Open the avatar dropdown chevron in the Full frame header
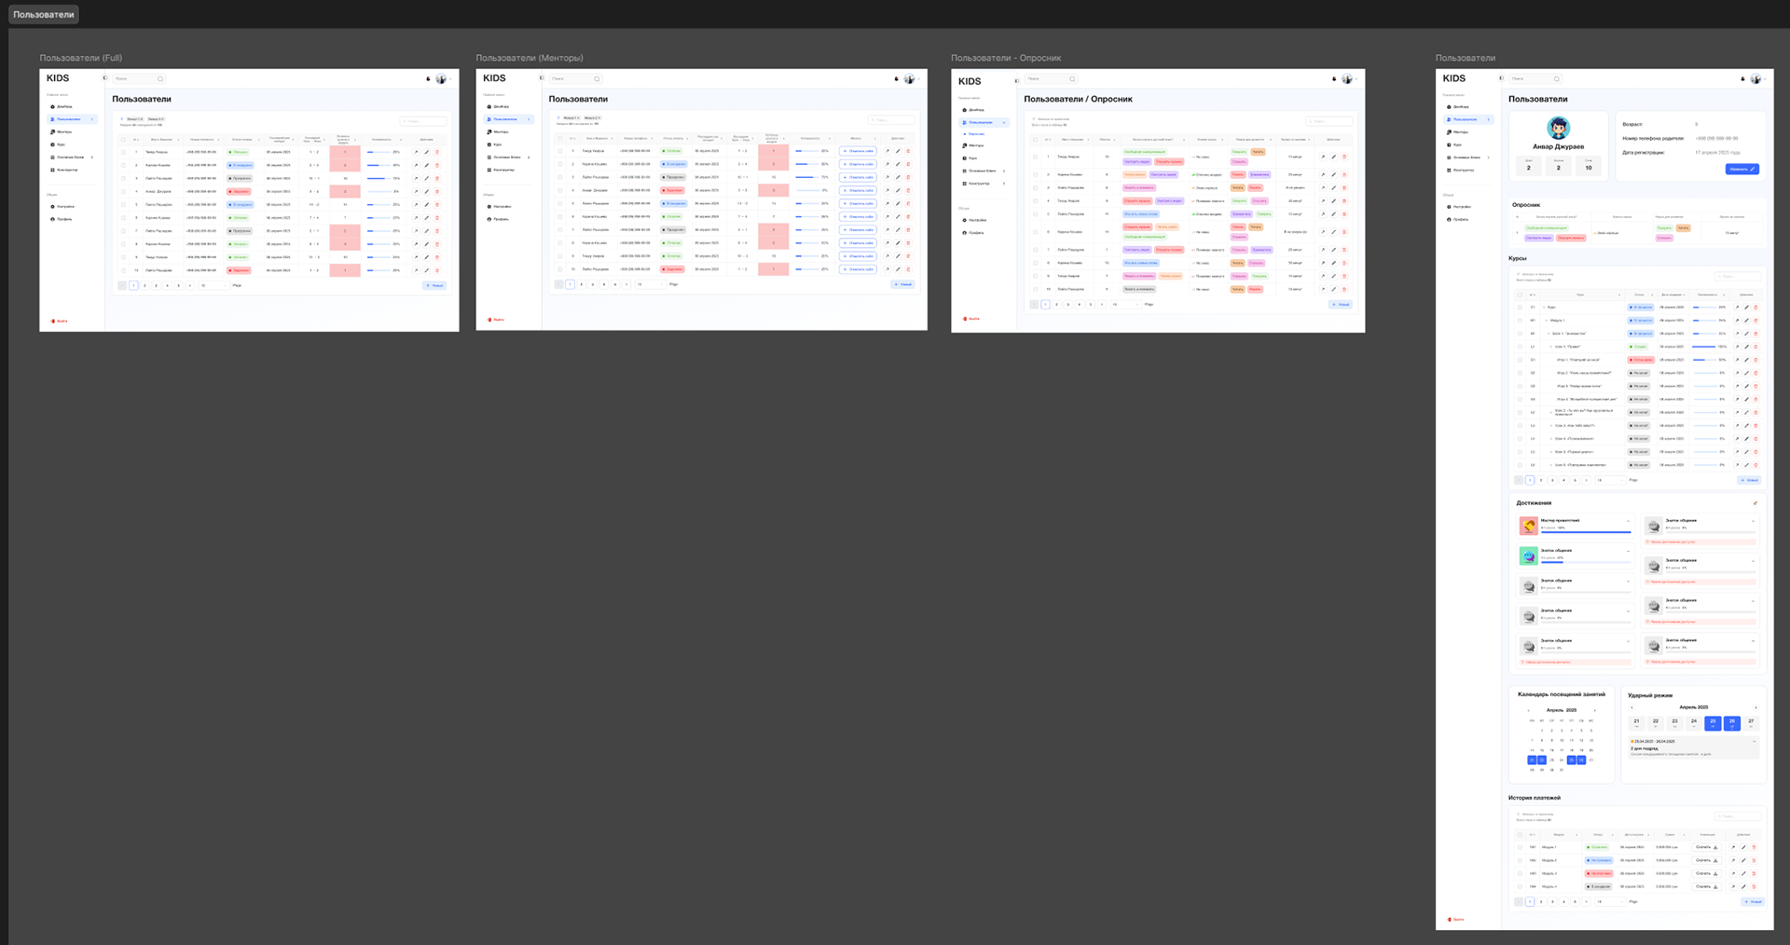Viewport: 1790px width, 945px height. coord(451,79)
